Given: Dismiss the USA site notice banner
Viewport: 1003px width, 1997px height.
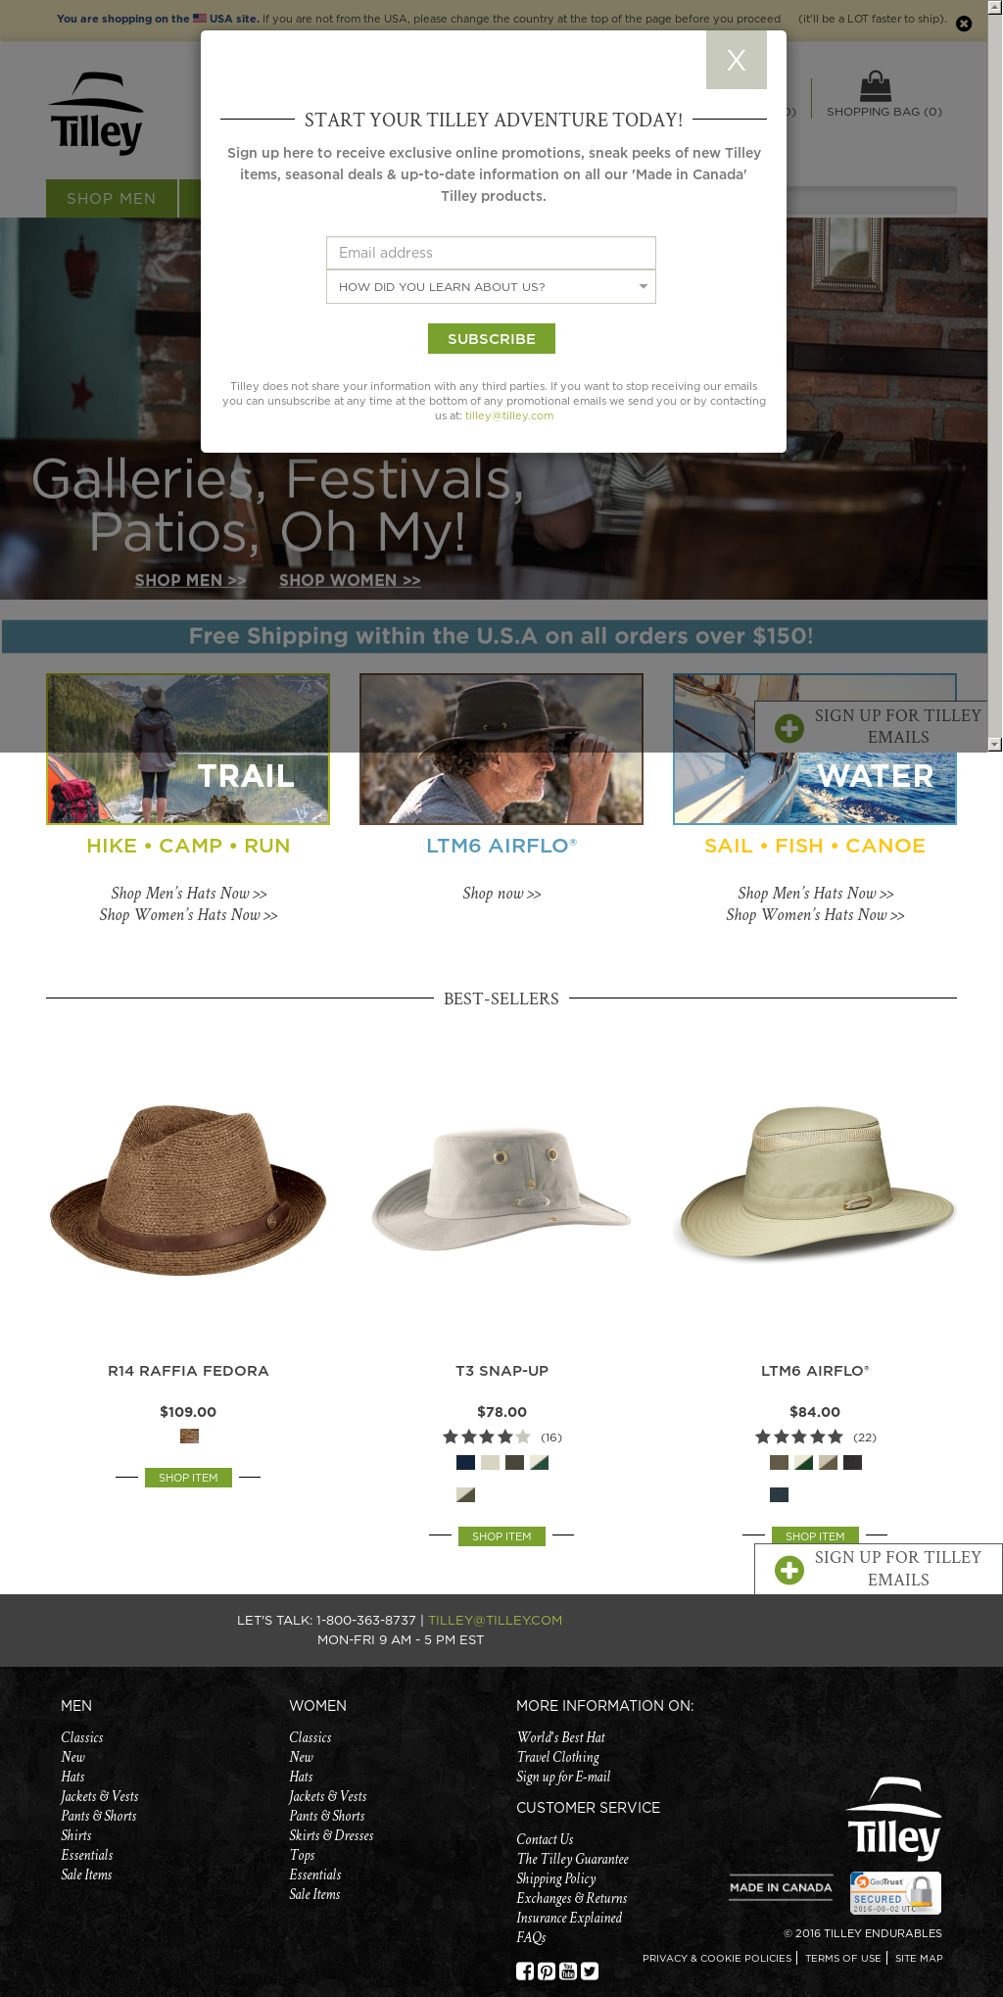Looking at the screenshot, I should click(964, 24).
